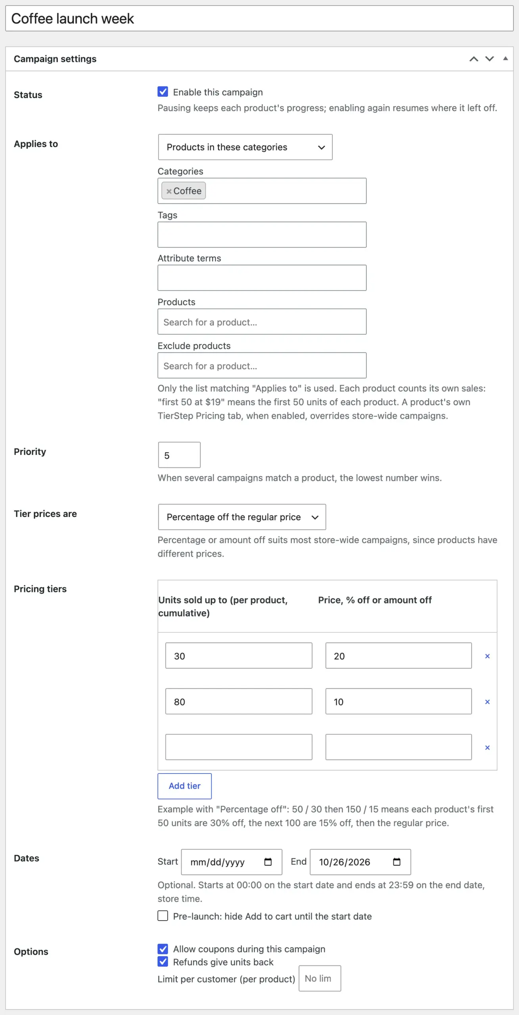The height and width of the screenshot is (1015, 519).
Task: Focus the Priority number field
Action: click(x=179, y=455)
